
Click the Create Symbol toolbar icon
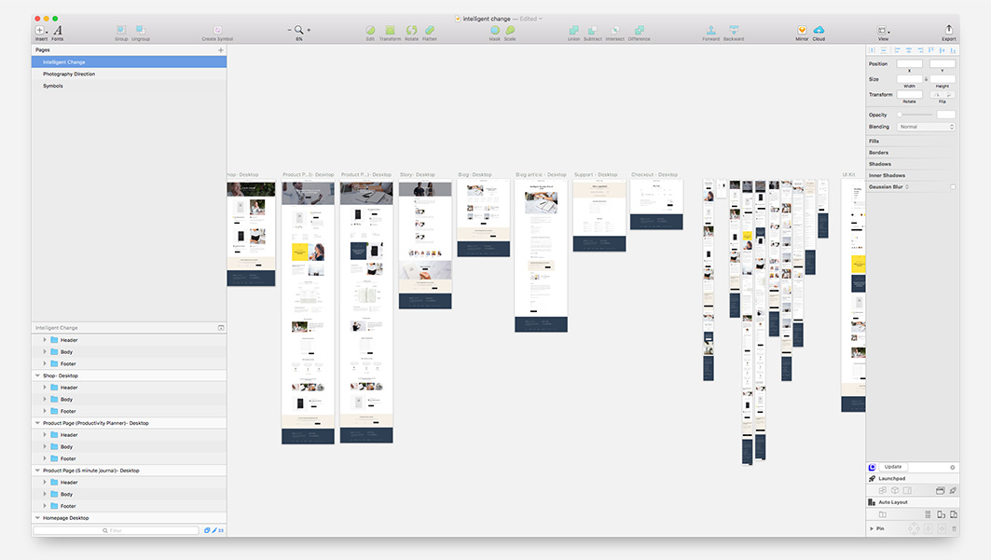(217, 30)
